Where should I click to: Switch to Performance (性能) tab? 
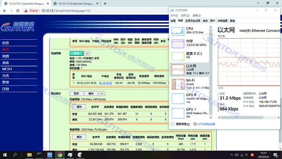click(180, 21)
